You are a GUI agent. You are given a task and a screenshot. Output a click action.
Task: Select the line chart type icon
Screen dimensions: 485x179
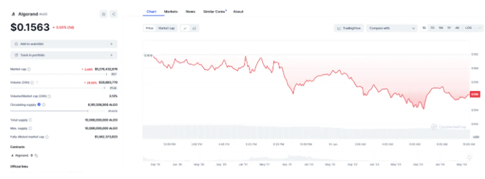185,28
